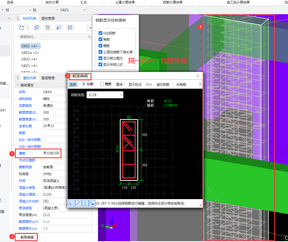
Task: Open the new component dropdown arrow
Action: point(28,28)
